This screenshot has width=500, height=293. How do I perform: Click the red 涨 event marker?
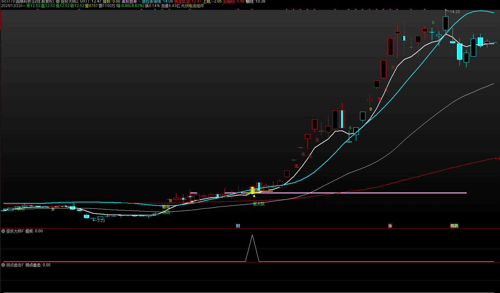[x=390, y=226]
